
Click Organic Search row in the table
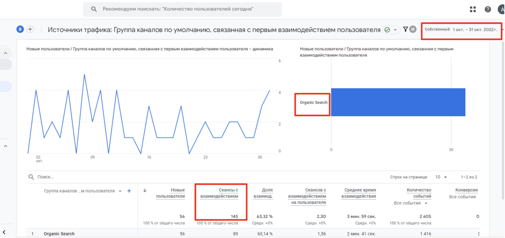click(x=253, y=234)
